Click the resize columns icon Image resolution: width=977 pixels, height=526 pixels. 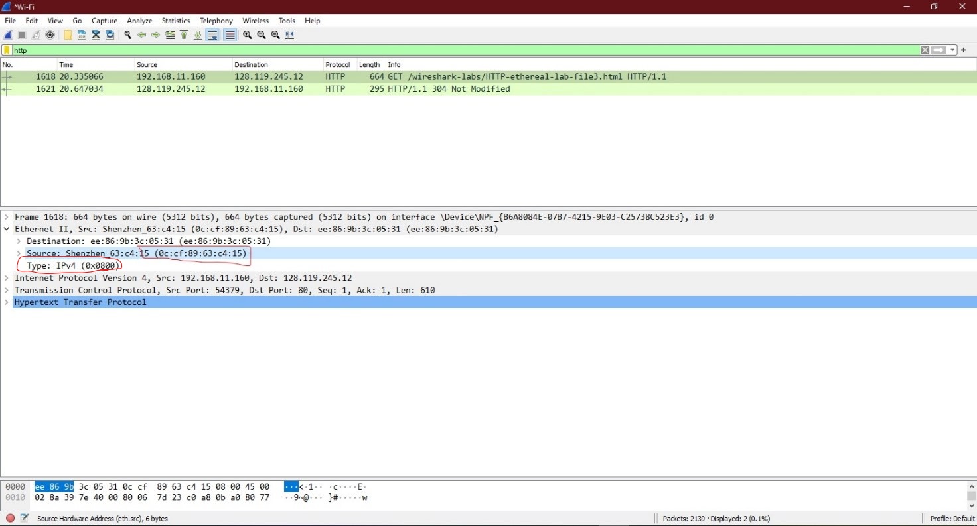tap(289, 35)
